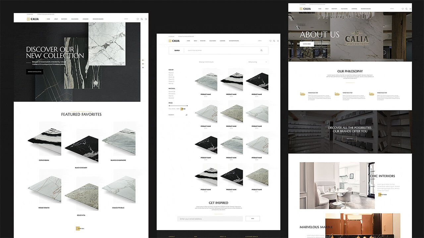Select About in the About Us page navigation

[x=327, y=9]
